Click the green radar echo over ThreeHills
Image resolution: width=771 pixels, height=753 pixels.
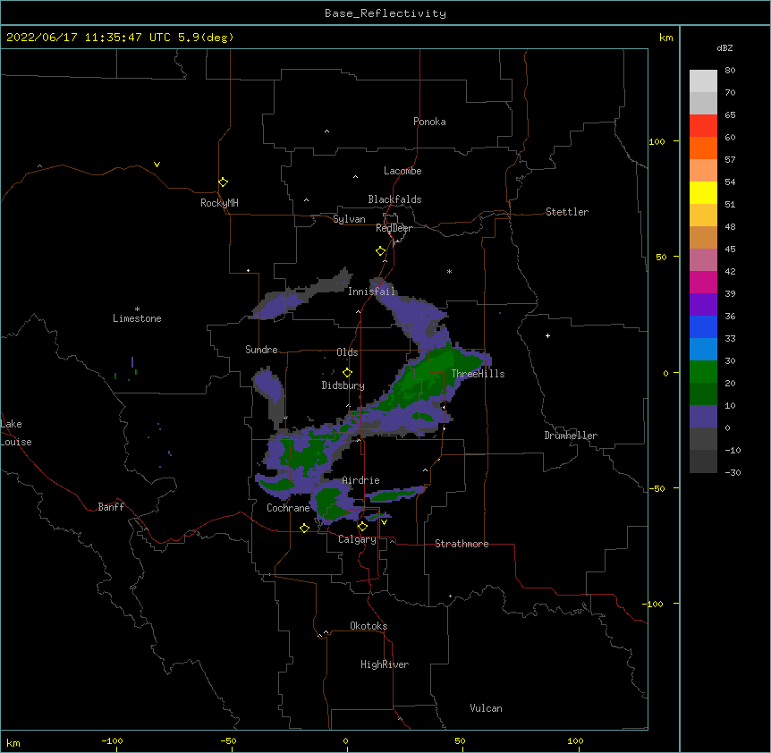click(x=433, y=374)
